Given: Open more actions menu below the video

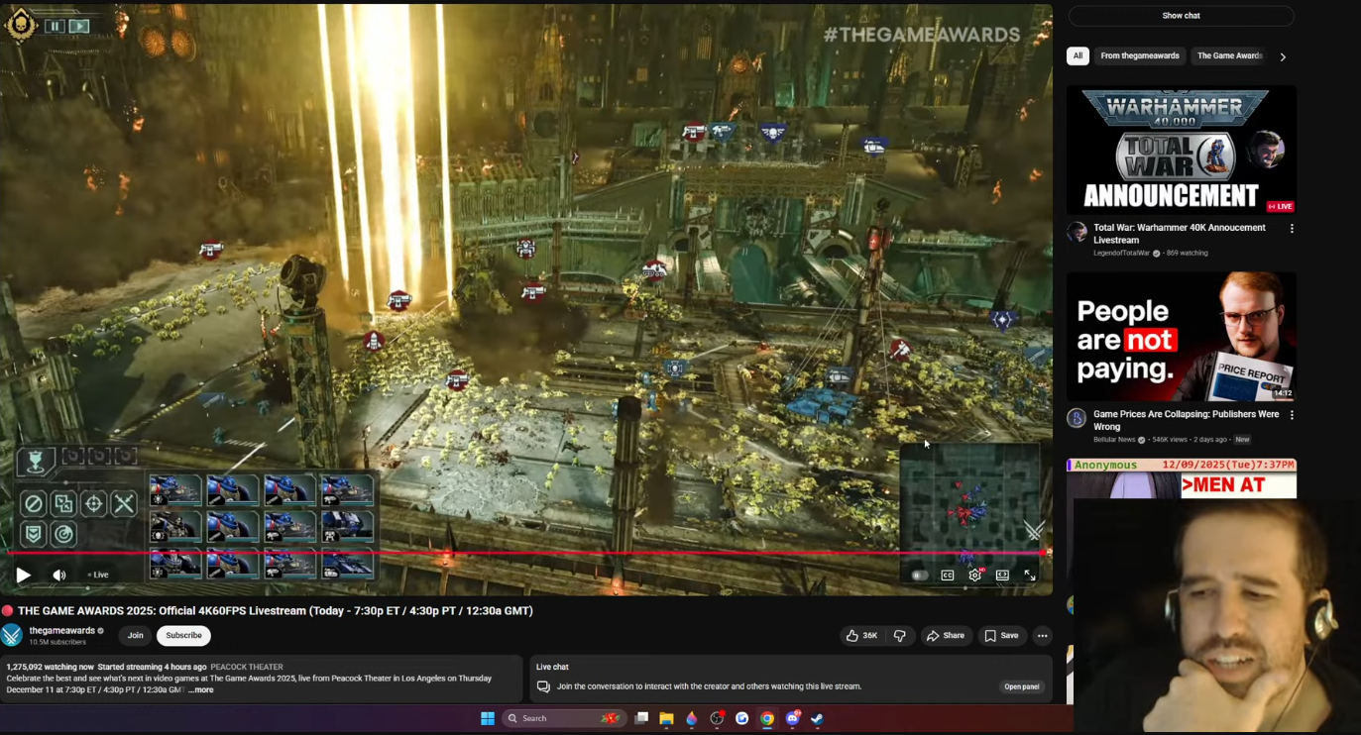Looking at the screenshot, I should click(1042, 636).
